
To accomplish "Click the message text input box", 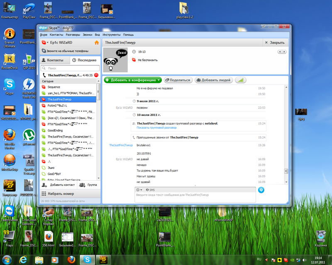I will [x=195, y=197].
